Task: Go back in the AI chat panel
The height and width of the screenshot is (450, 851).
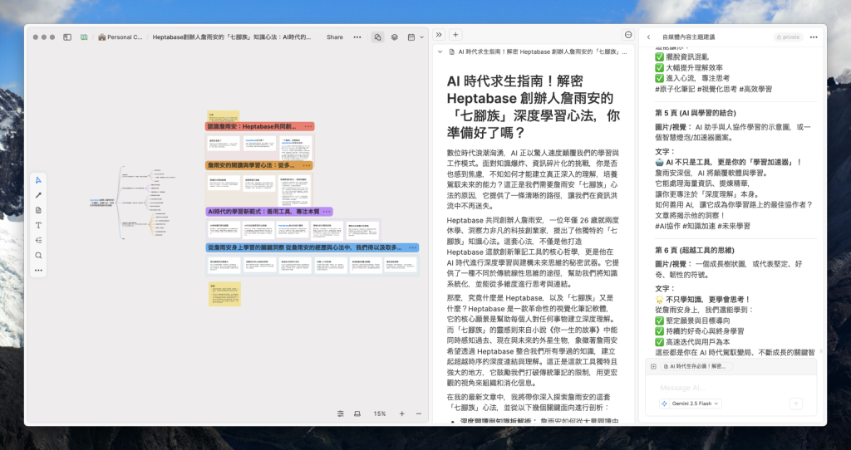Action: tap(648, 37)
